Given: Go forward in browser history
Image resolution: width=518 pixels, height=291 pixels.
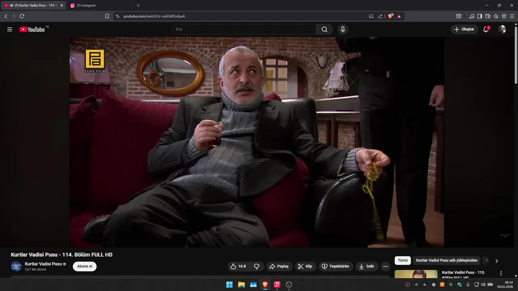Looking at the screenshot, I should (x=14, y=16).
